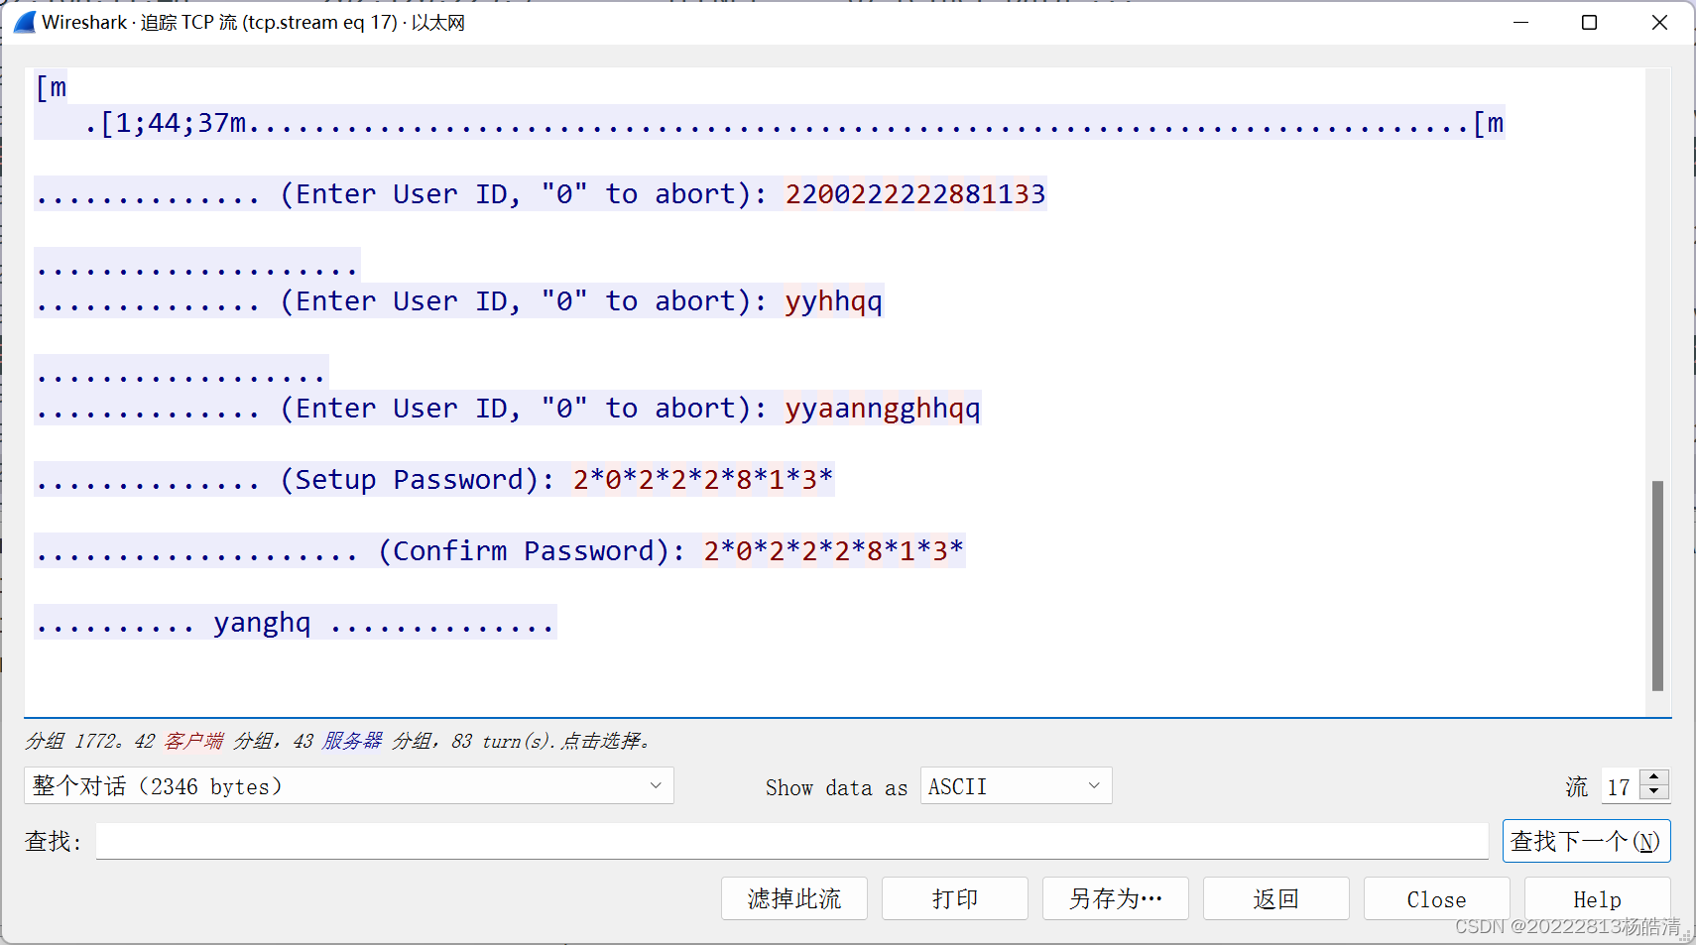Open Help for Follow TCP Stream dialog

(1598, 898)
